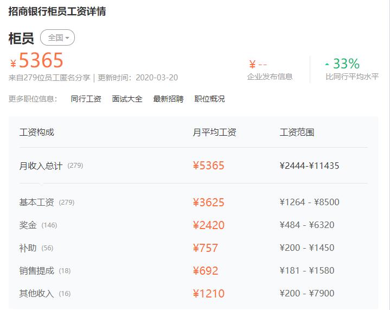Click the 工资构成 column header
The image size is (390, 310).
click(x=36, y=132)
